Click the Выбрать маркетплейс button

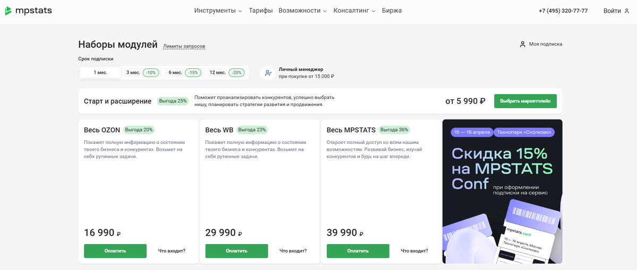[x=525, y=101]
